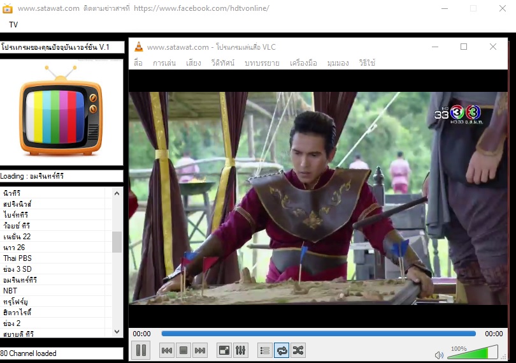The width and height of the screenshot is (516, 363).
Task: Toggle VLC fullscreen video mode
Action: click(x=224, y=350)
